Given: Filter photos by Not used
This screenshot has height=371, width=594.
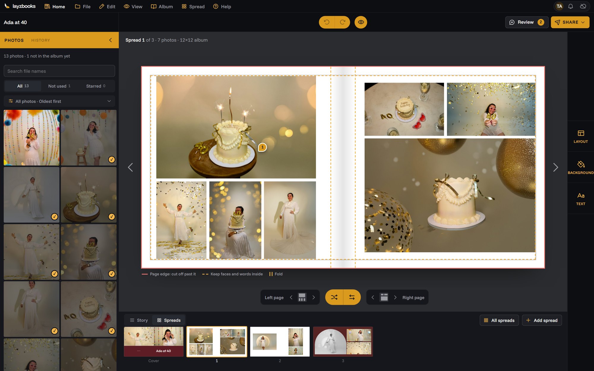Looking at the screenshot, I should (x=59, y=86).
